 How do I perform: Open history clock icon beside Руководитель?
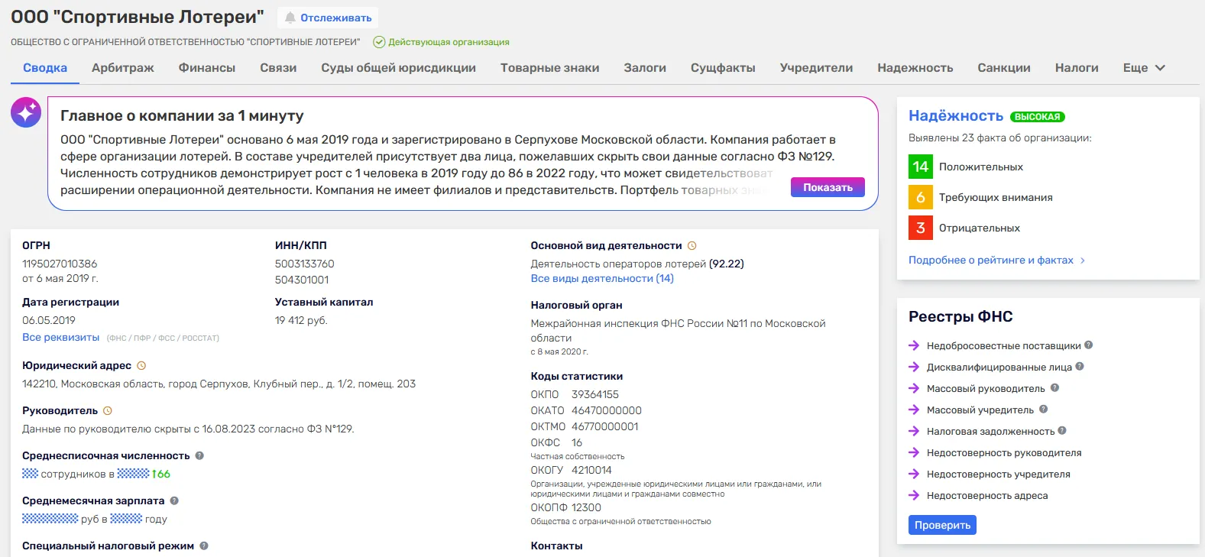108,411
